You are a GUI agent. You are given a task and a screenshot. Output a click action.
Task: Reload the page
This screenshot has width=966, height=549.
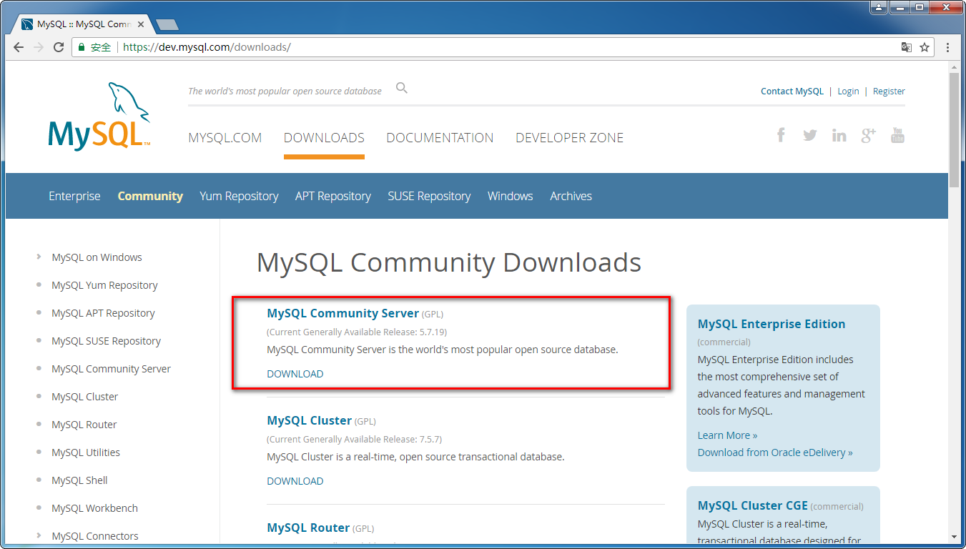(59, 47)
